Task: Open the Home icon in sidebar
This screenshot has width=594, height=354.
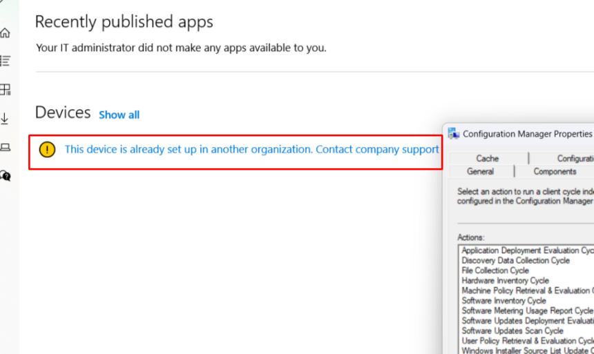Action: (x=5, y=33)
